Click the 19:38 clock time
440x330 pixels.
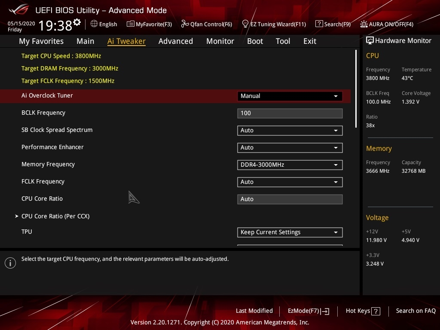tap(55, 25)
